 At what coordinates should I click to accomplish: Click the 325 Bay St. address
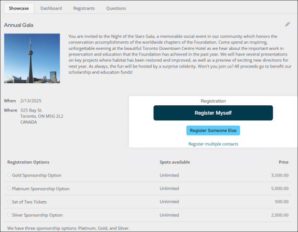coord(31,111)
